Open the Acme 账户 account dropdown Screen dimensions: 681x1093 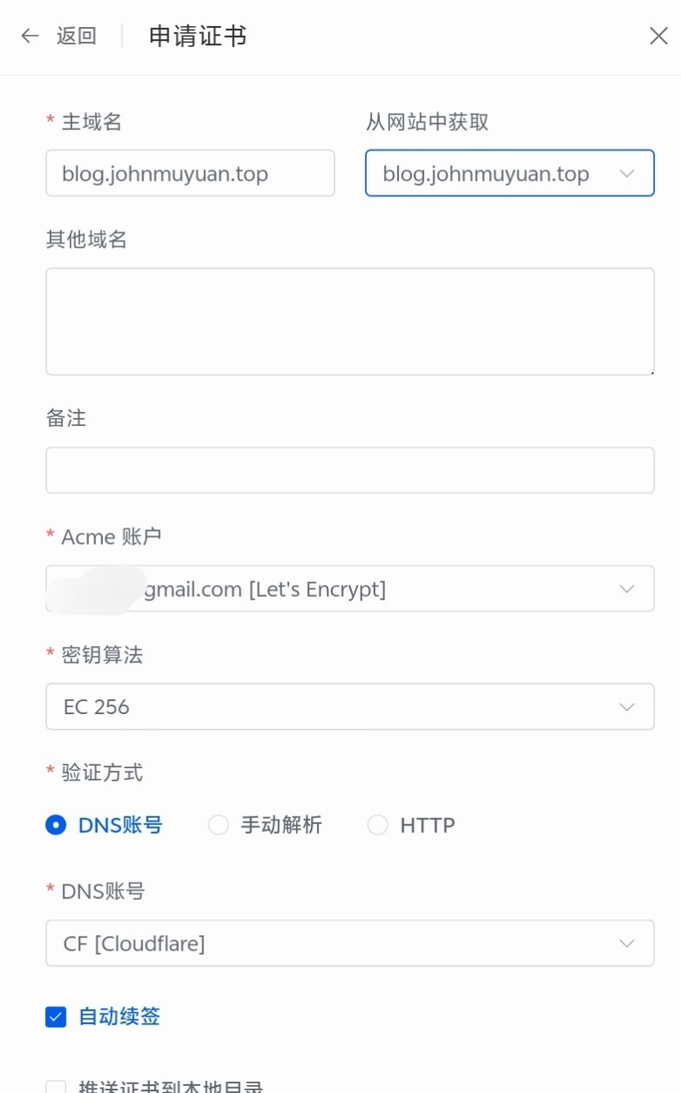click(x=349, y=588)
